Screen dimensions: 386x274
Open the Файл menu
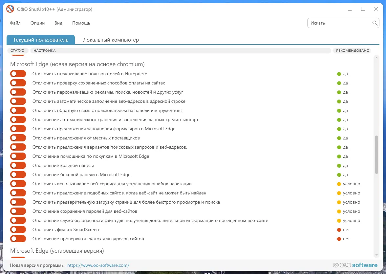point(15,23)
